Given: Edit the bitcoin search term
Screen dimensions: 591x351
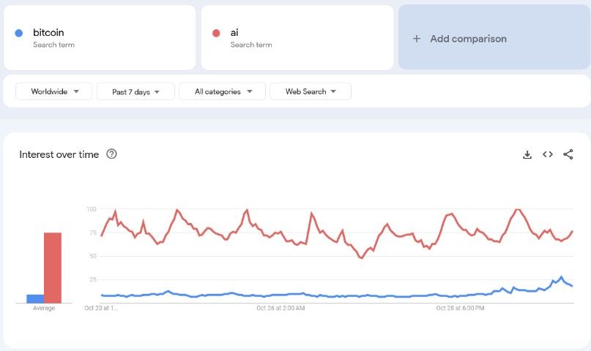Looking at the screenshot, I should (100, 37).
